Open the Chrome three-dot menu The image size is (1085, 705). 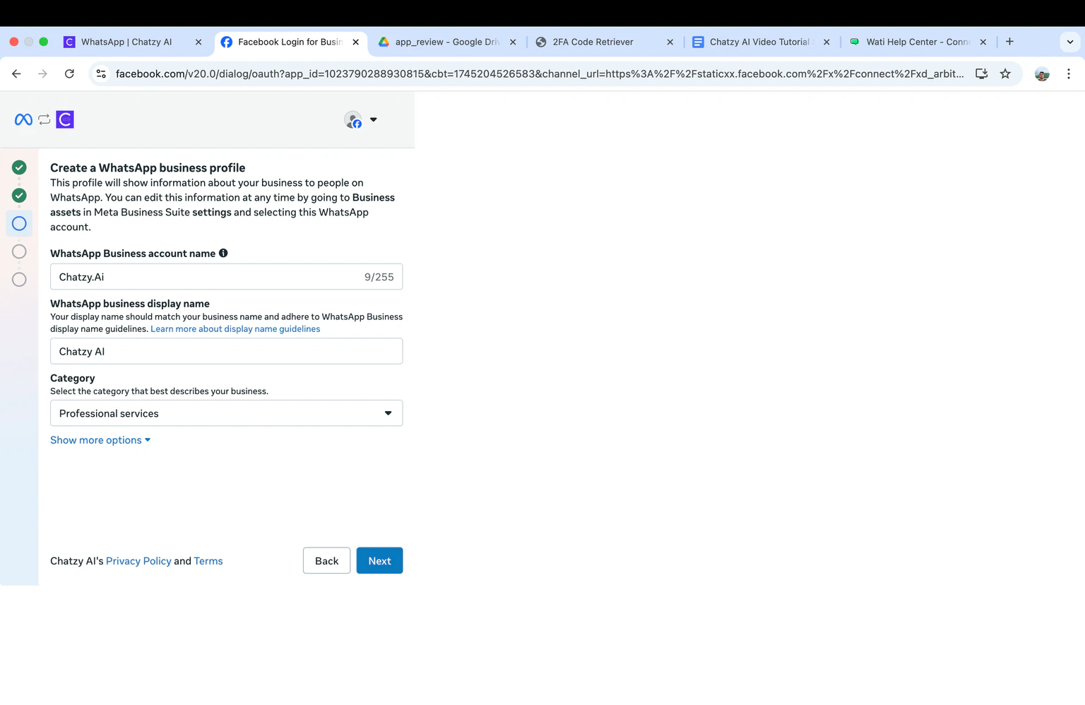(1069, 73)
